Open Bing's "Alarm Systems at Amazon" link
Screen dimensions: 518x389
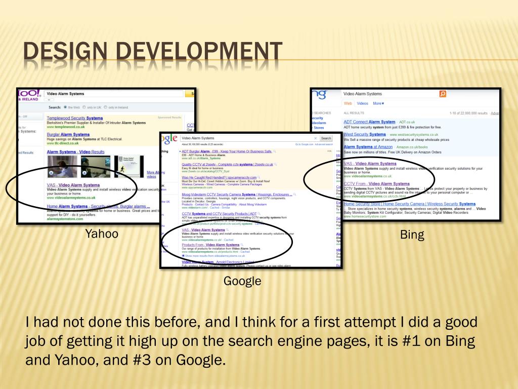click(x=368, y=147)
